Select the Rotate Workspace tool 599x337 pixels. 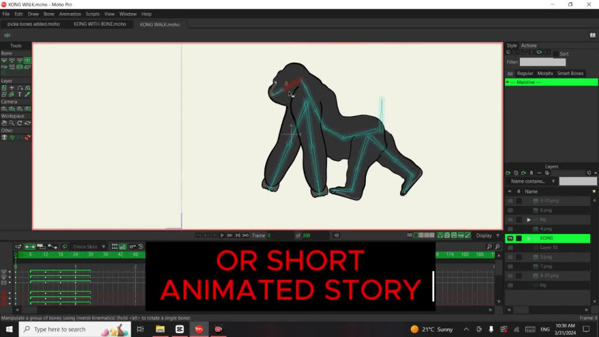(20, 123)
